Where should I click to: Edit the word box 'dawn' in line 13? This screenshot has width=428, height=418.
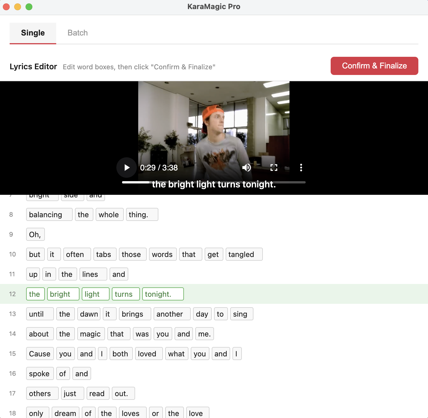(89, 314)
